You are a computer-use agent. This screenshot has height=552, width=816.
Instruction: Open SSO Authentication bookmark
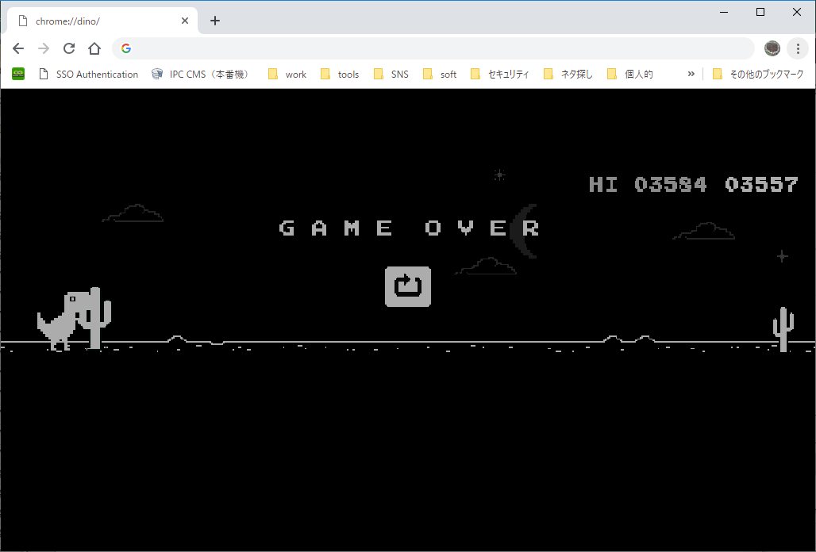click(x=89, y=74)
